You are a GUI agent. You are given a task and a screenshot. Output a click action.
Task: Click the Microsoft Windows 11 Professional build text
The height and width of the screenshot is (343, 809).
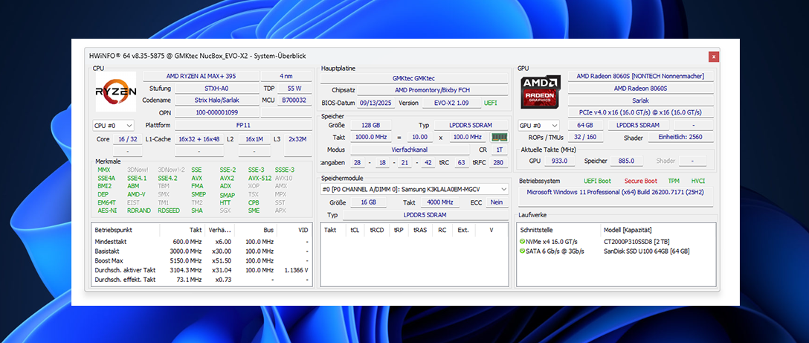(614, 192)
